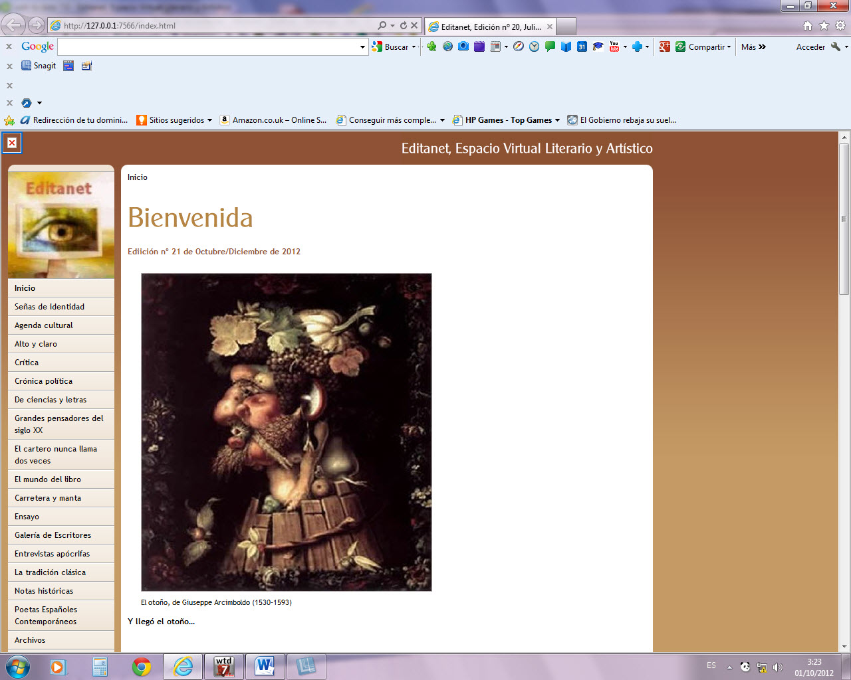
Task: Click the page vertical scrollbar thumb
Action: (x=844, y=219)
